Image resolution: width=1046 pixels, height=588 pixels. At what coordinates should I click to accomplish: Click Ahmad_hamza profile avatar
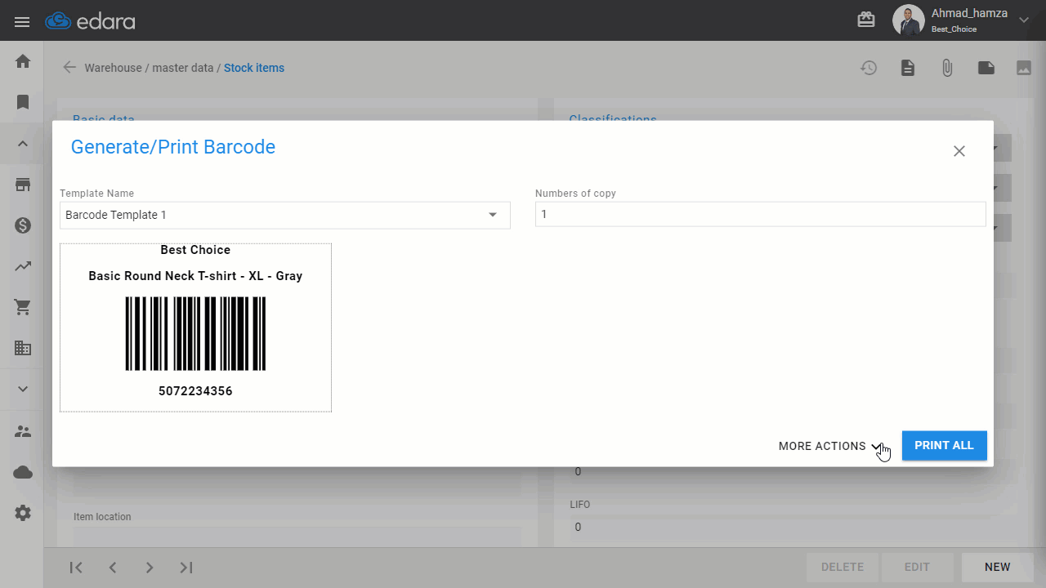908,20
